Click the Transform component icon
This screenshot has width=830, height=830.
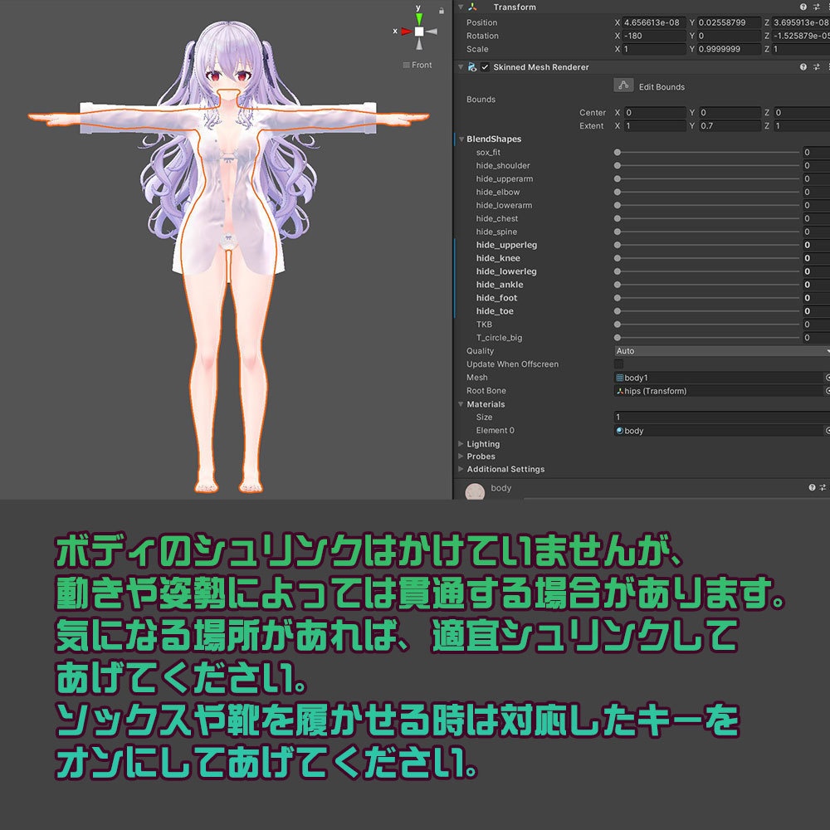coord(472,7)
